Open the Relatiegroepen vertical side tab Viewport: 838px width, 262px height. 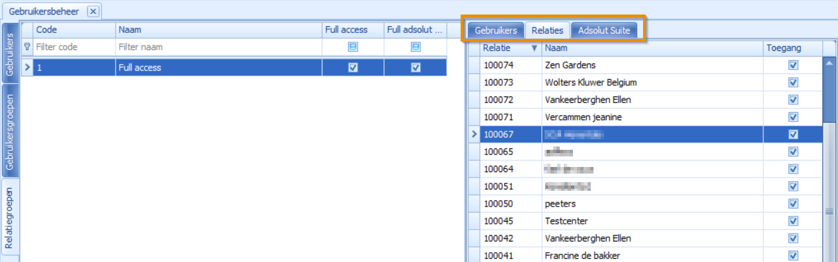click(x=9, y=217)
